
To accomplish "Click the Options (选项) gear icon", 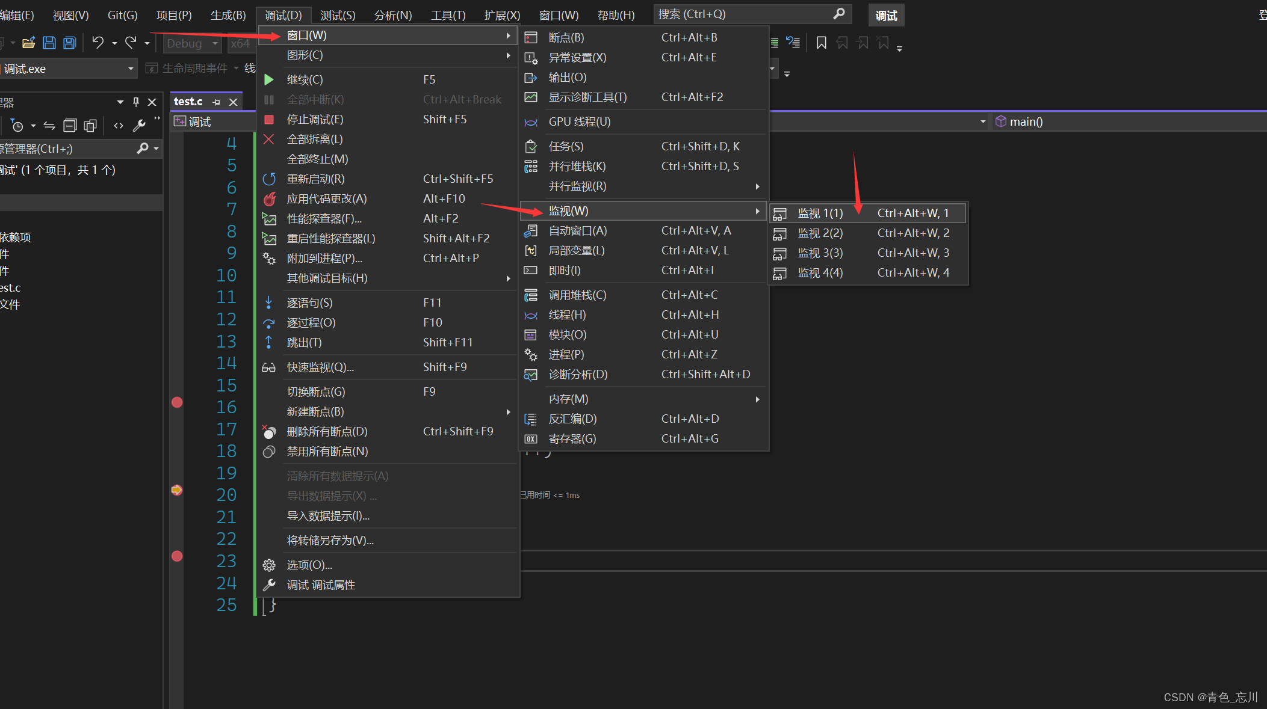I will click(269, 565).
